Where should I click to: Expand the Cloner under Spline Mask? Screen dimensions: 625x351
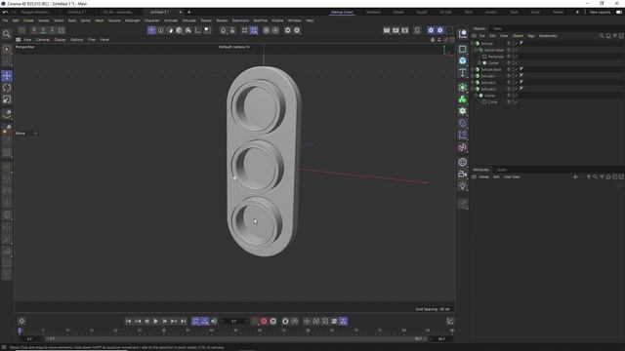(479, 62)
